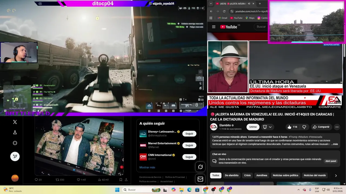Open the Windows Start button
Viewport: 346px width, 194px height.
(117, 190)
